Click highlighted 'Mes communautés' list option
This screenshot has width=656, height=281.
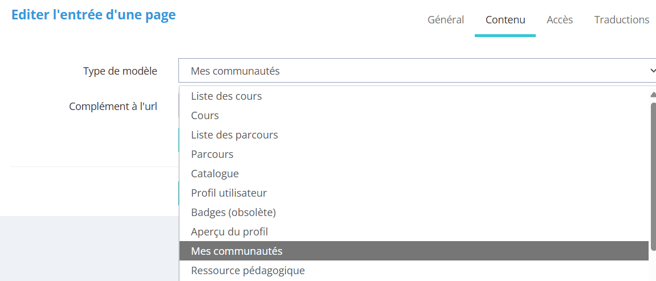[237, 251]
